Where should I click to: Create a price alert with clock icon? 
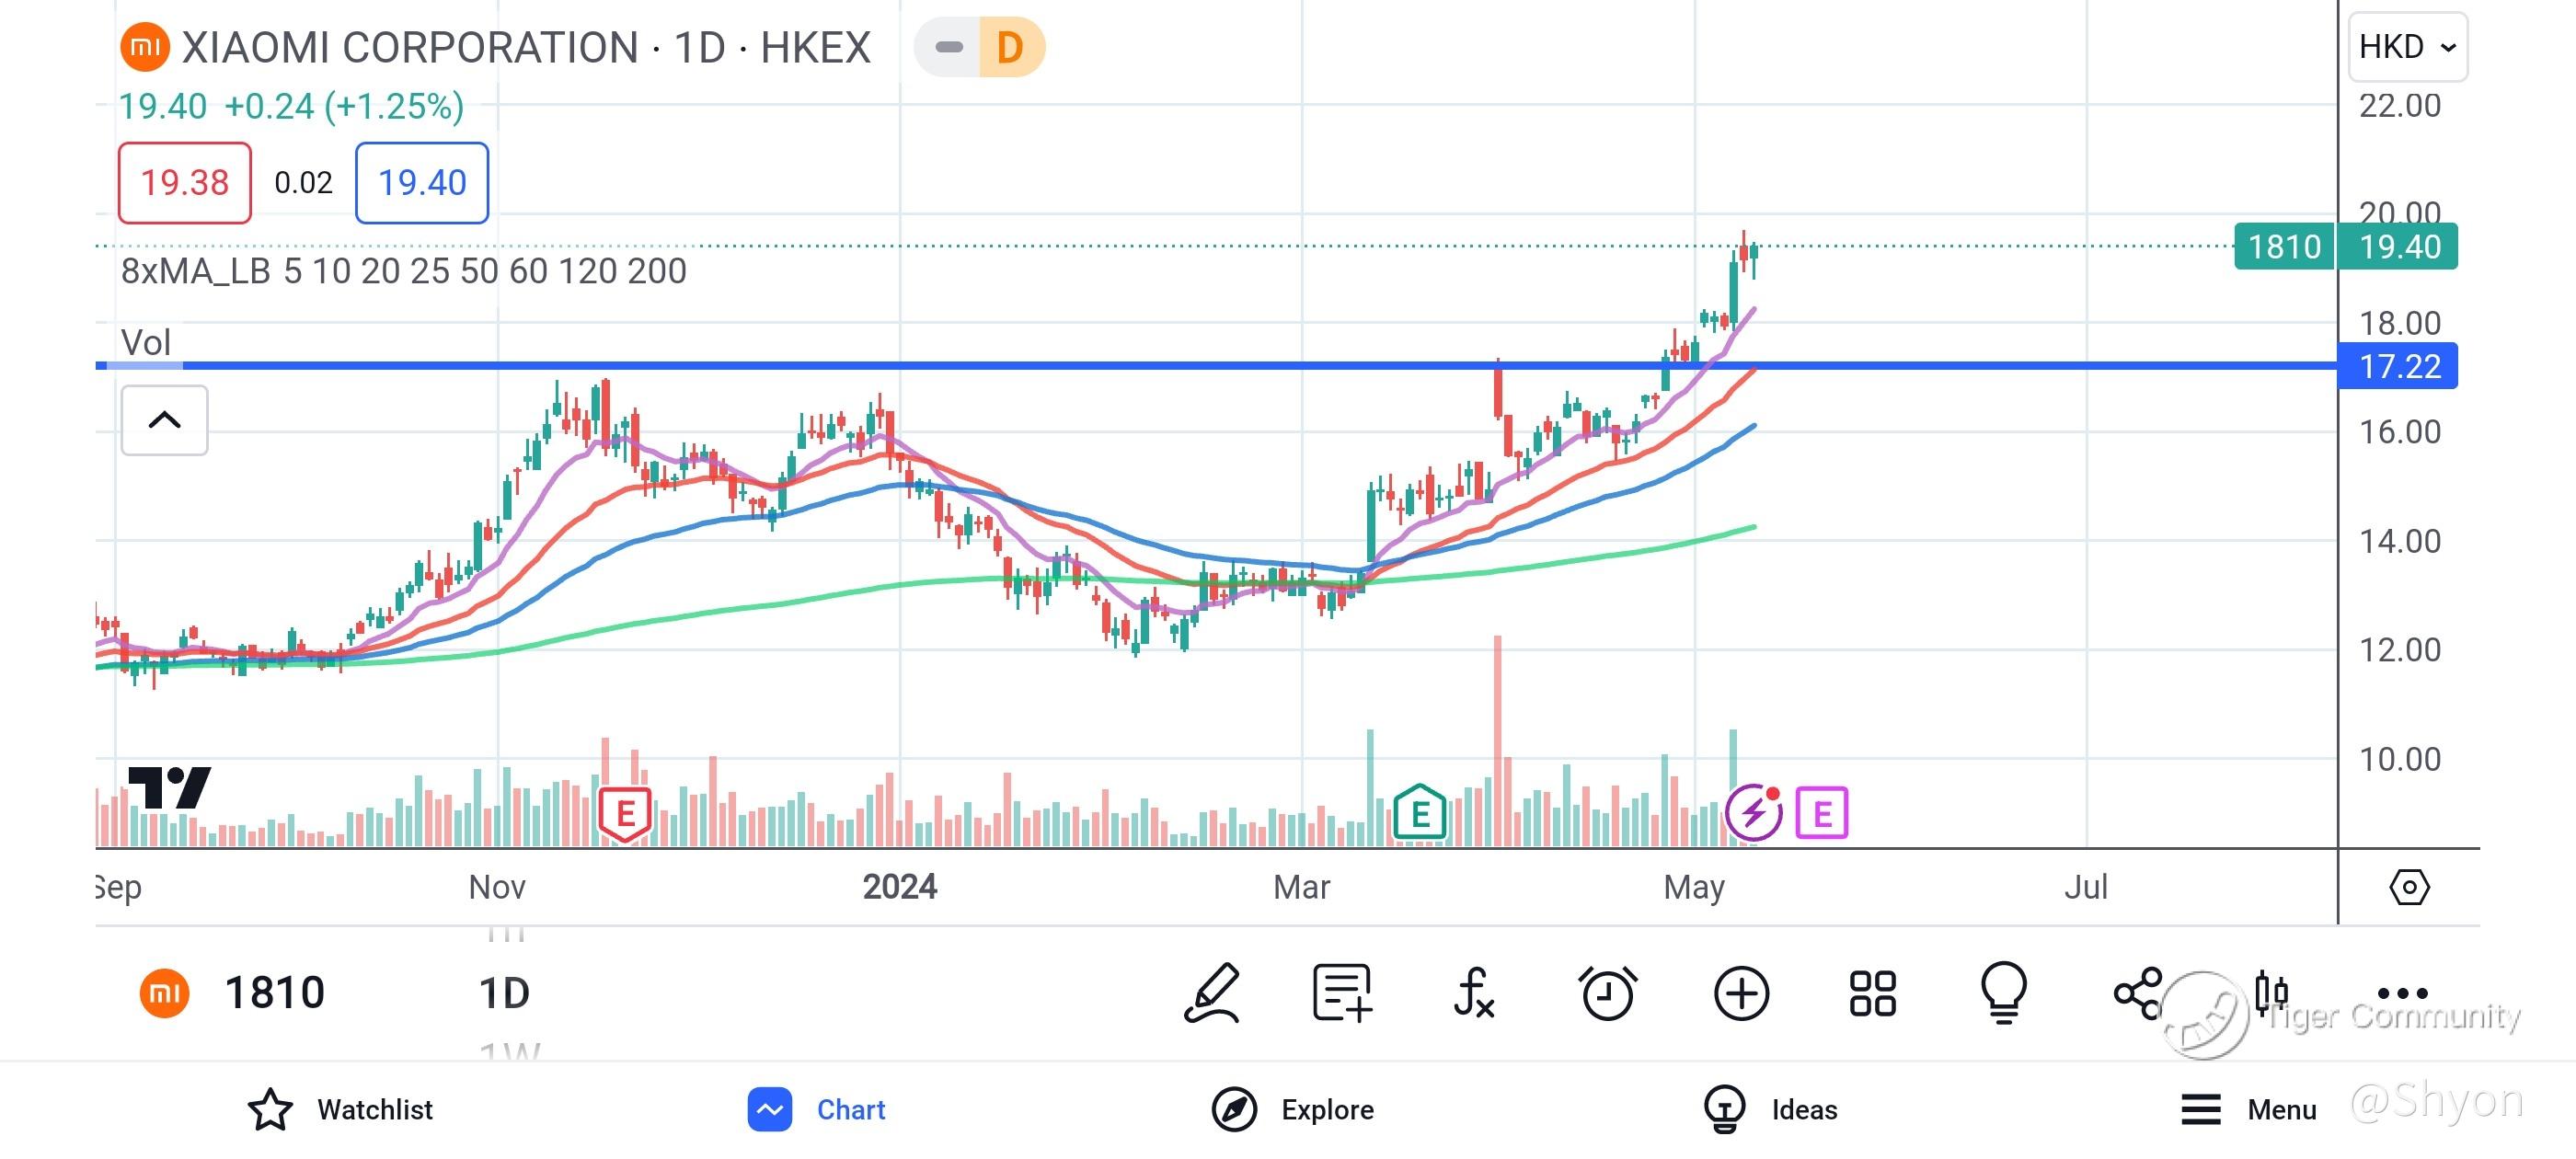click(1607, 993)
